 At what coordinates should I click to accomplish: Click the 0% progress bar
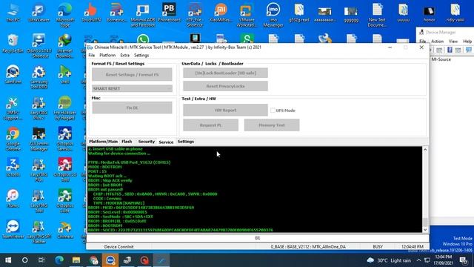[x=257, y=238]
